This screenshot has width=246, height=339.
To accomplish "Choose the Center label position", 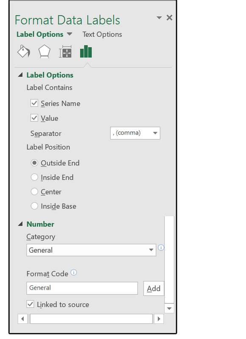I will [34, 192].
